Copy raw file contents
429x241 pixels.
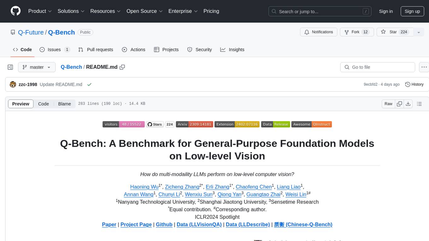(x=399, y=104)
